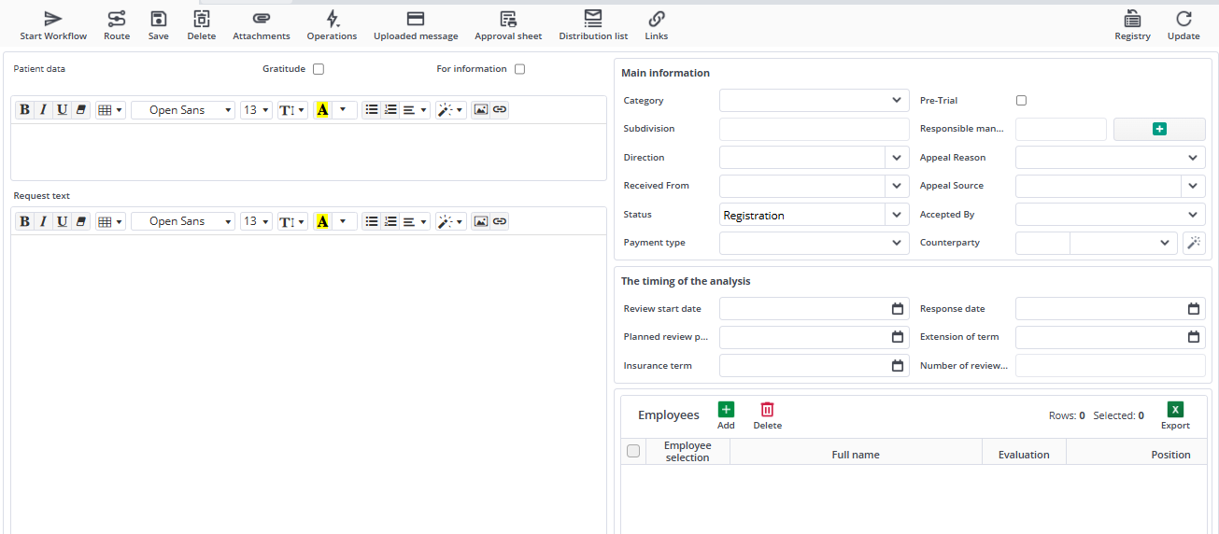This screenshot has height=534, width=1219.
Task: Toggle underline in Patient data editor
Action: (62, 110)
